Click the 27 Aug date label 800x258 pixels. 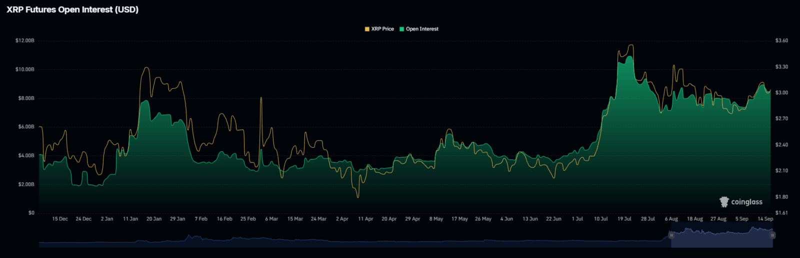(x=718, y=219)
